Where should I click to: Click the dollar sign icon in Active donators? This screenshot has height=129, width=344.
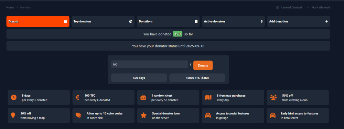261,21
